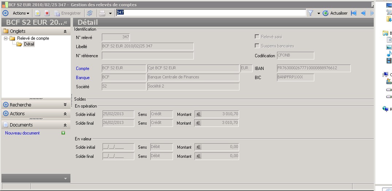The width and height of the screenshot is (392, 191).
Task: Expand the Recherche panel section
Action: click(x=65, y=105)
